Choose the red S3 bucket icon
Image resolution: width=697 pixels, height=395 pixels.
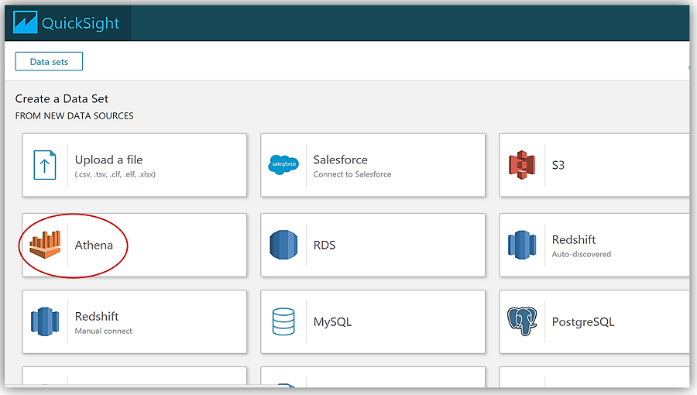(x=522, y=165)
